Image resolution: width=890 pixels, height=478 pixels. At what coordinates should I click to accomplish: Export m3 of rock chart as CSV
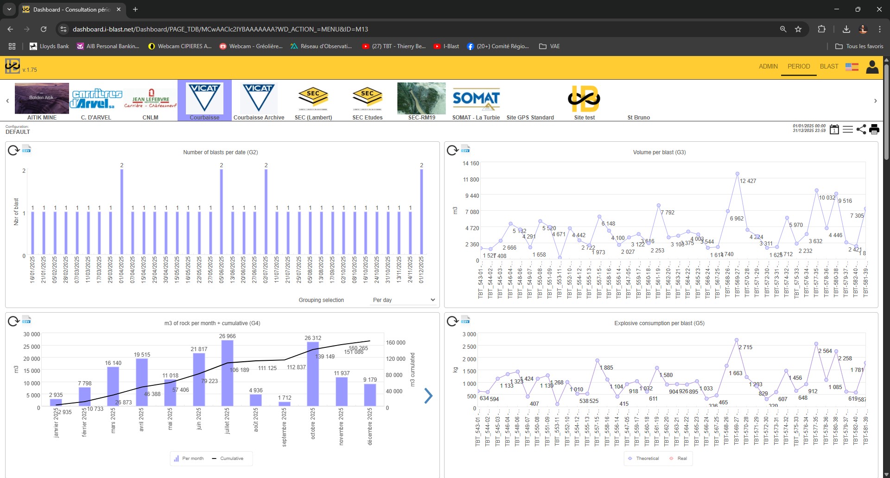pos(26,320)
